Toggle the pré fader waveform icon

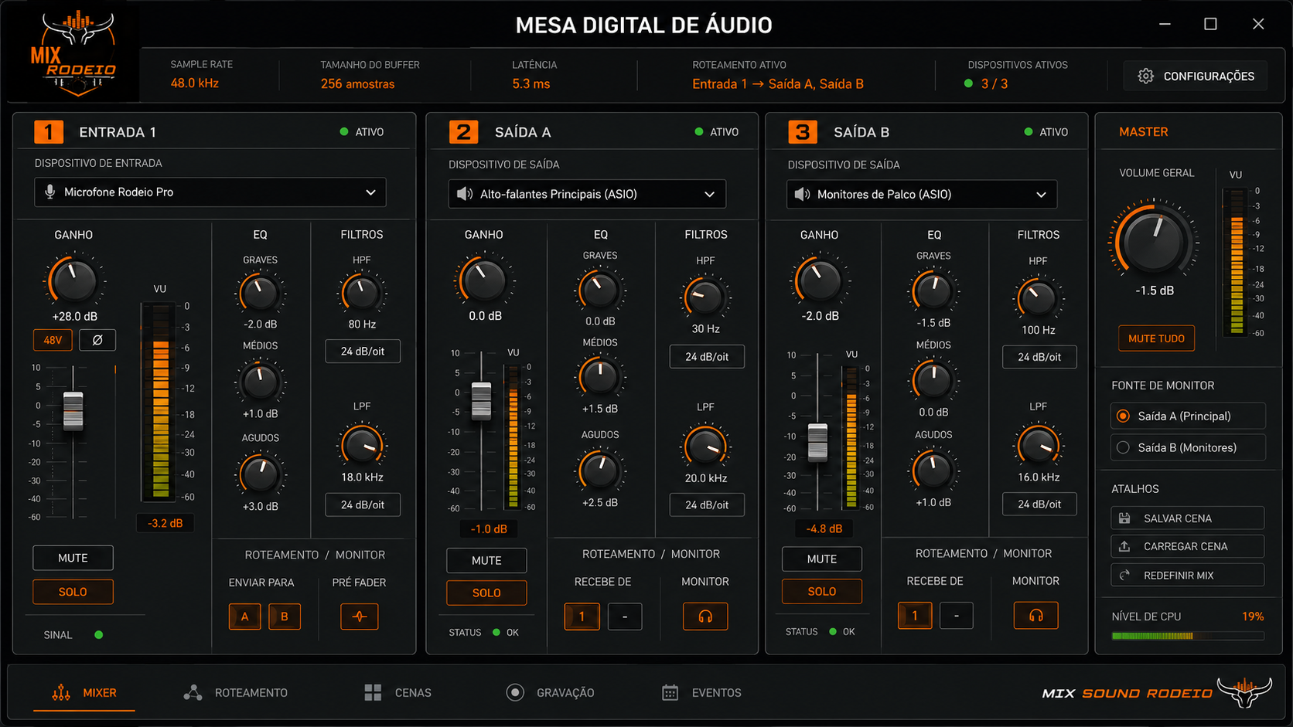tap(360, 617)
